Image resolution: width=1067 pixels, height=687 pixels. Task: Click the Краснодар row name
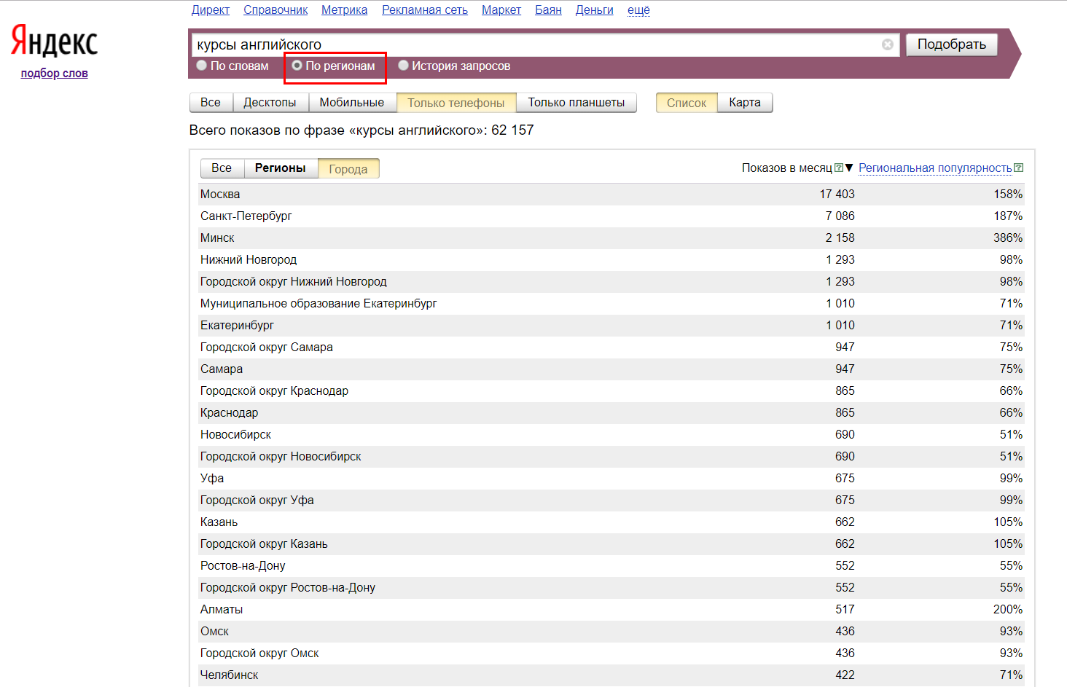[x=230, y=412]
